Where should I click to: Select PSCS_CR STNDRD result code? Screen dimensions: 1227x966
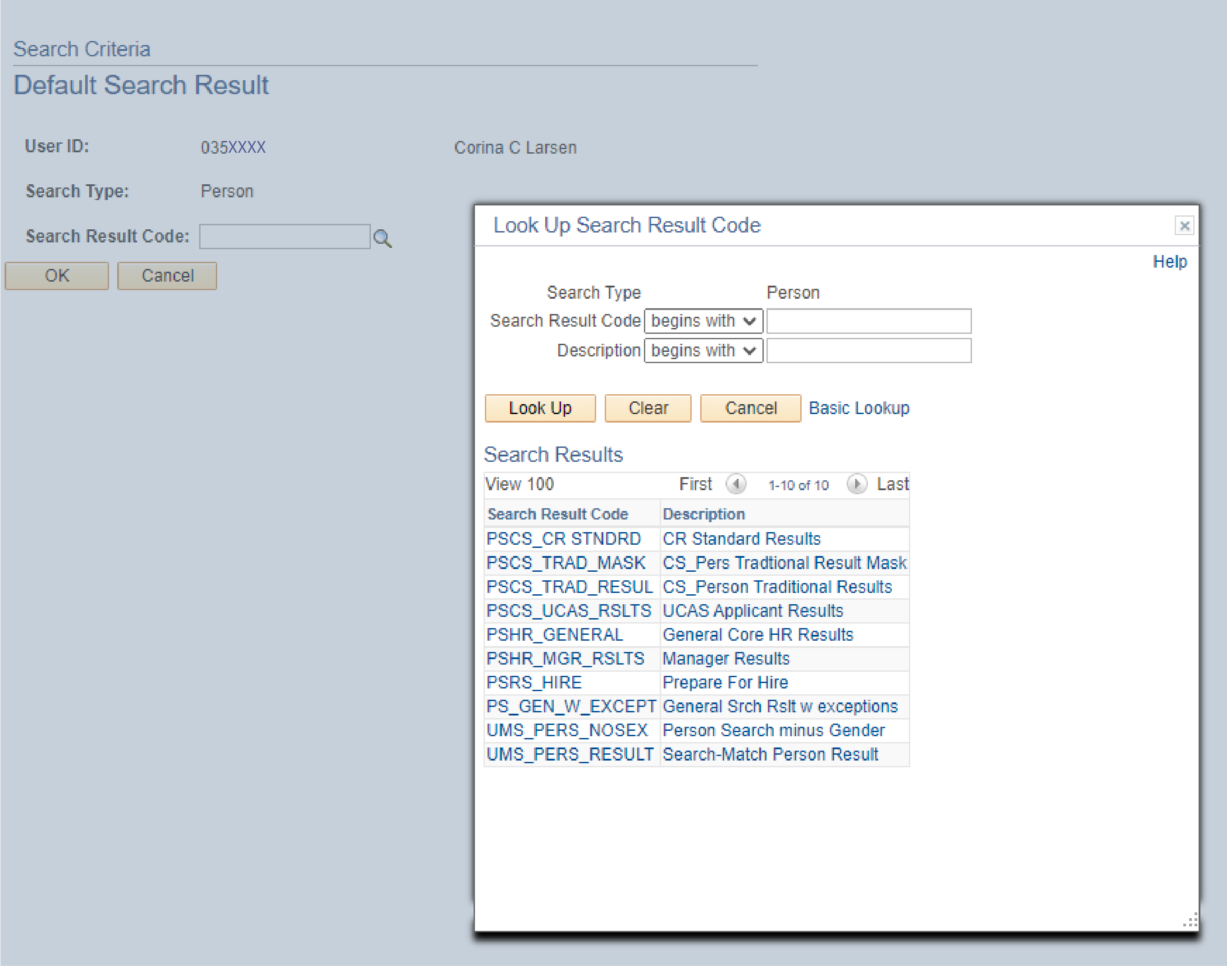pos(563,539)
